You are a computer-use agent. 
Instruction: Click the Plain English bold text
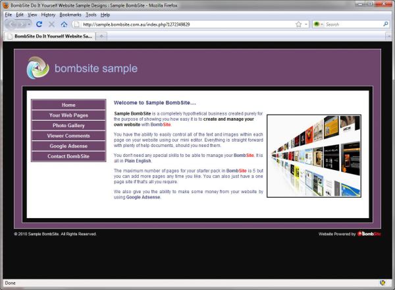coord(138,161)
